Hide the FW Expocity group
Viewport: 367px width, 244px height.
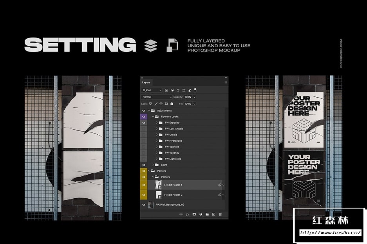coord(144,123)
